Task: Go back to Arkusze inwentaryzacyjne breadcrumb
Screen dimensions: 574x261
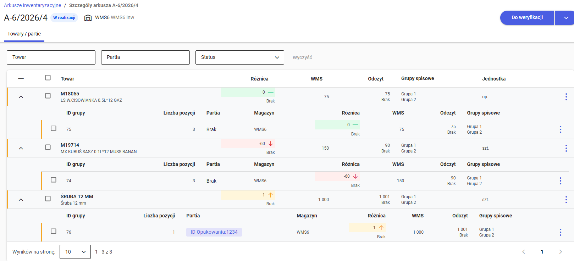Action: point(33,6)
